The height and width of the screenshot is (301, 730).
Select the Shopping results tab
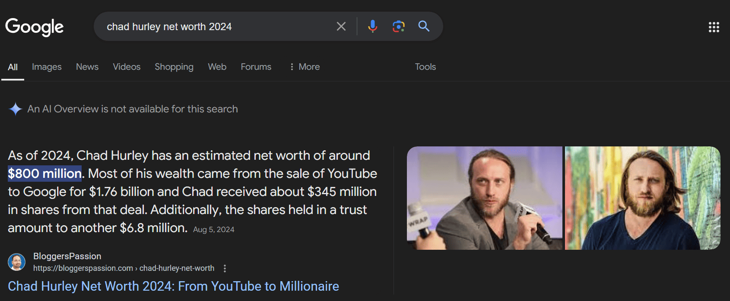tap(174, 67)
